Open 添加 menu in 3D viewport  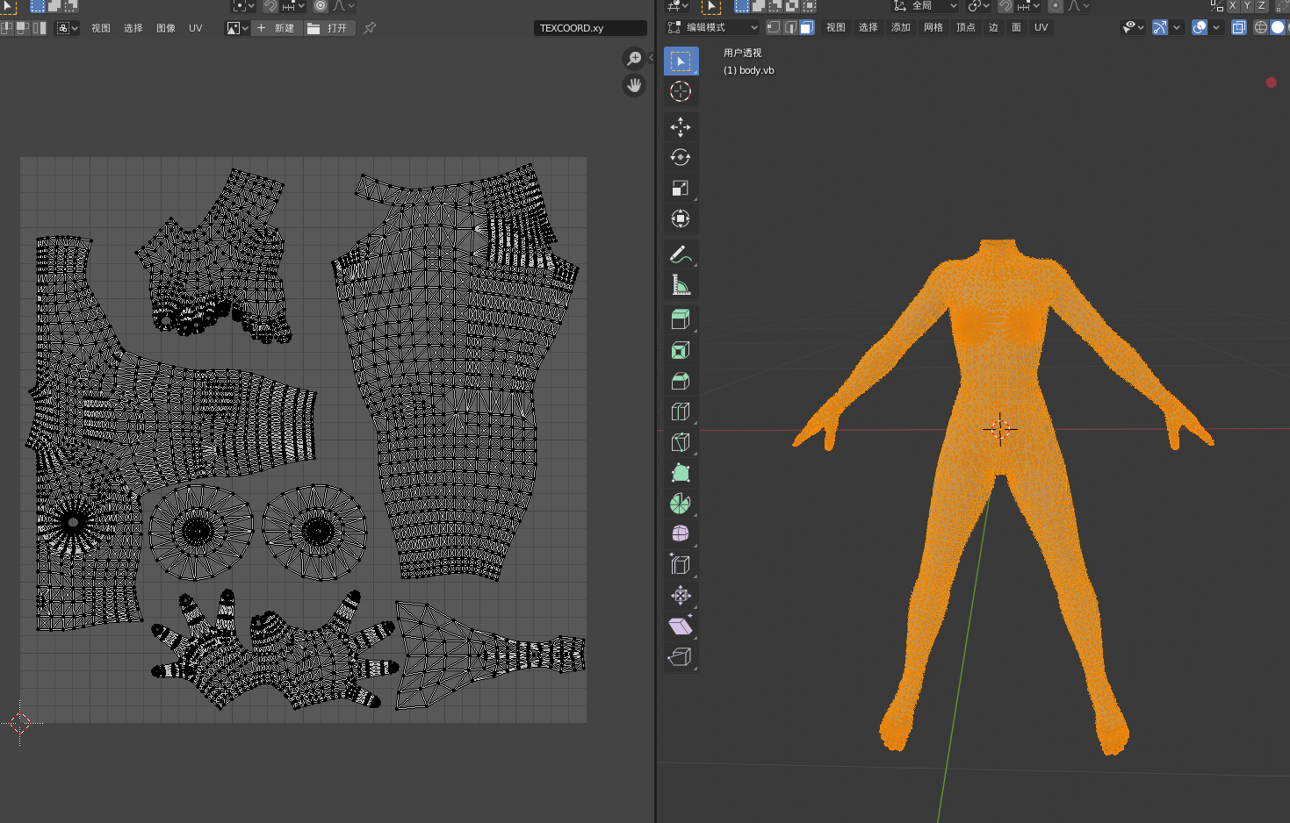click(901, 27)
